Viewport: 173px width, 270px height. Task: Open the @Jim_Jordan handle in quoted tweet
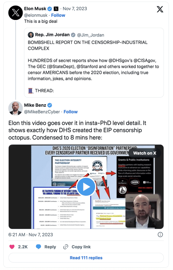coord(90,35)
